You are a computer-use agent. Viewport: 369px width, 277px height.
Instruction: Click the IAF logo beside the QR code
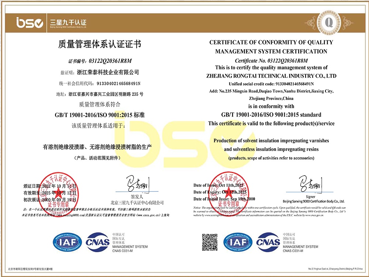click(238, 242)
